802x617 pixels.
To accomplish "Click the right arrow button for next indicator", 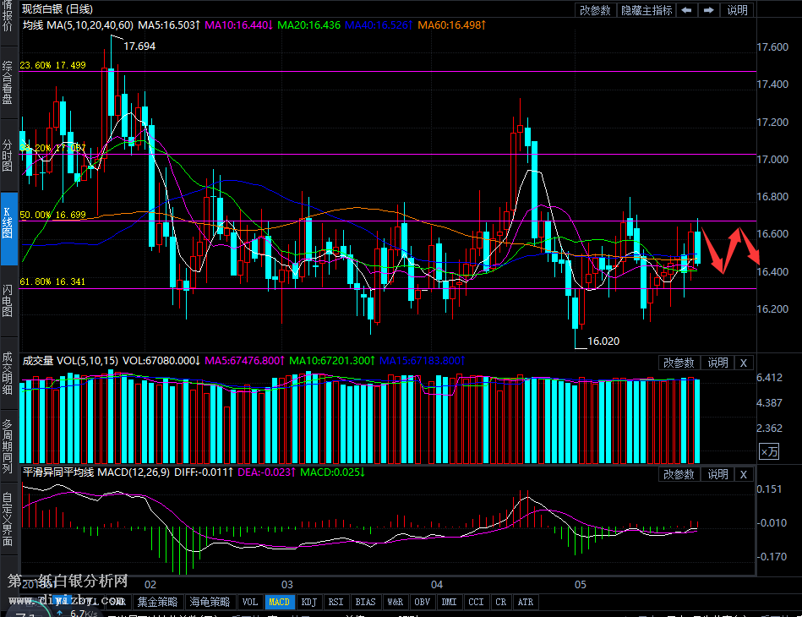I will pyautogui.click(x=708, y=10).
